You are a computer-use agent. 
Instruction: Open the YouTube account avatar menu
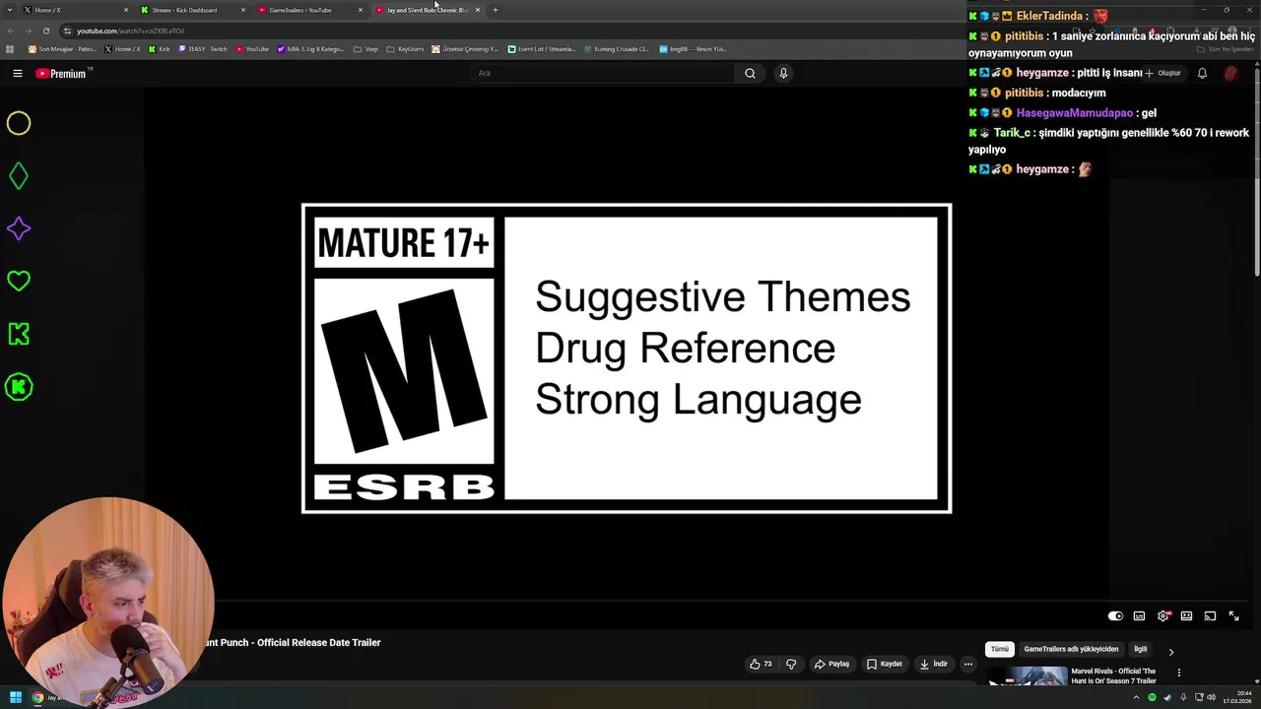[1230, 73]
